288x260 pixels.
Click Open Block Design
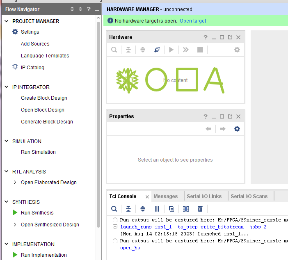coord(43,110)
